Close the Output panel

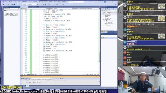pyautogui.click(x=99, y=77)
